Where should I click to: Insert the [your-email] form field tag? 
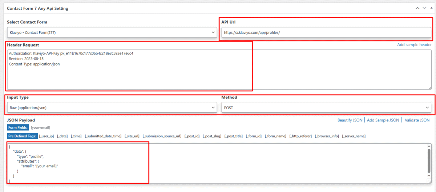point(40,128)
